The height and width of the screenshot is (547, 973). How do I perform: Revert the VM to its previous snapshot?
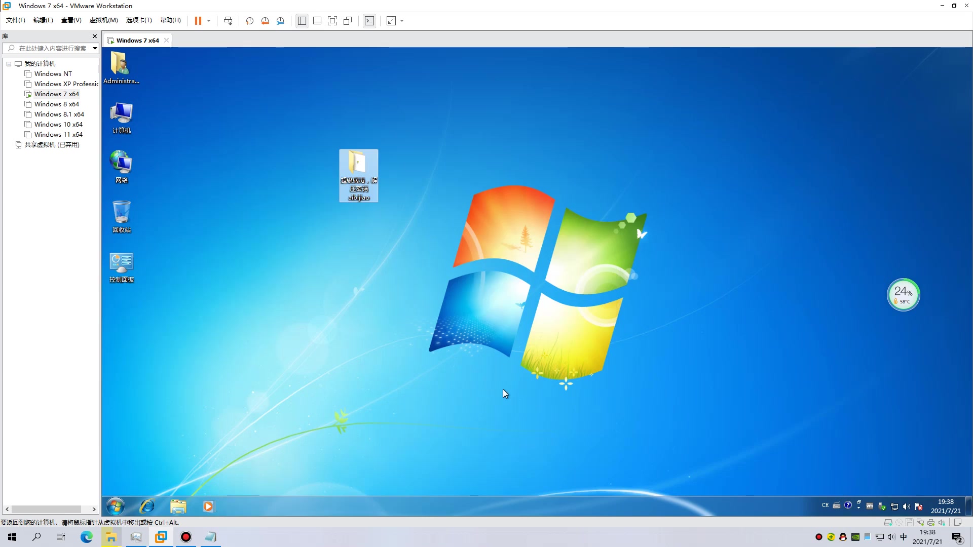pos(265,21)
